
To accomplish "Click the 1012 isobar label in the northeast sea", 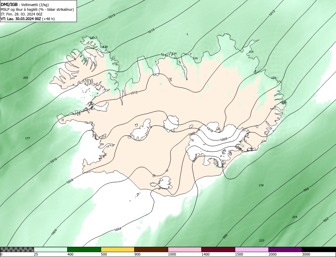I will click(272, 13).
